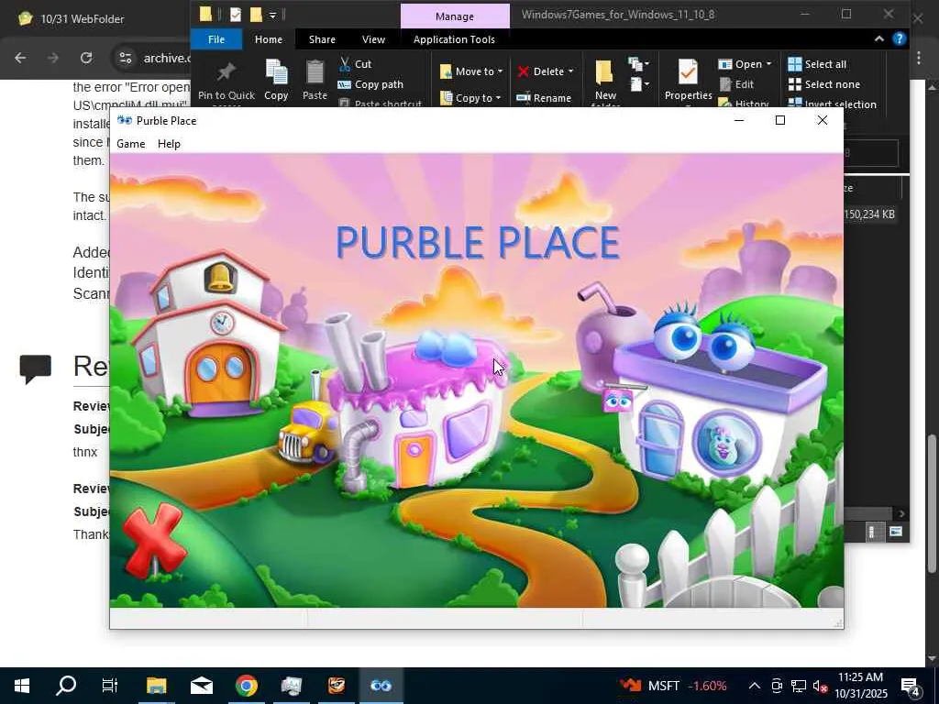Expand the Delete dropdown arrow

[x=570, y=71]
